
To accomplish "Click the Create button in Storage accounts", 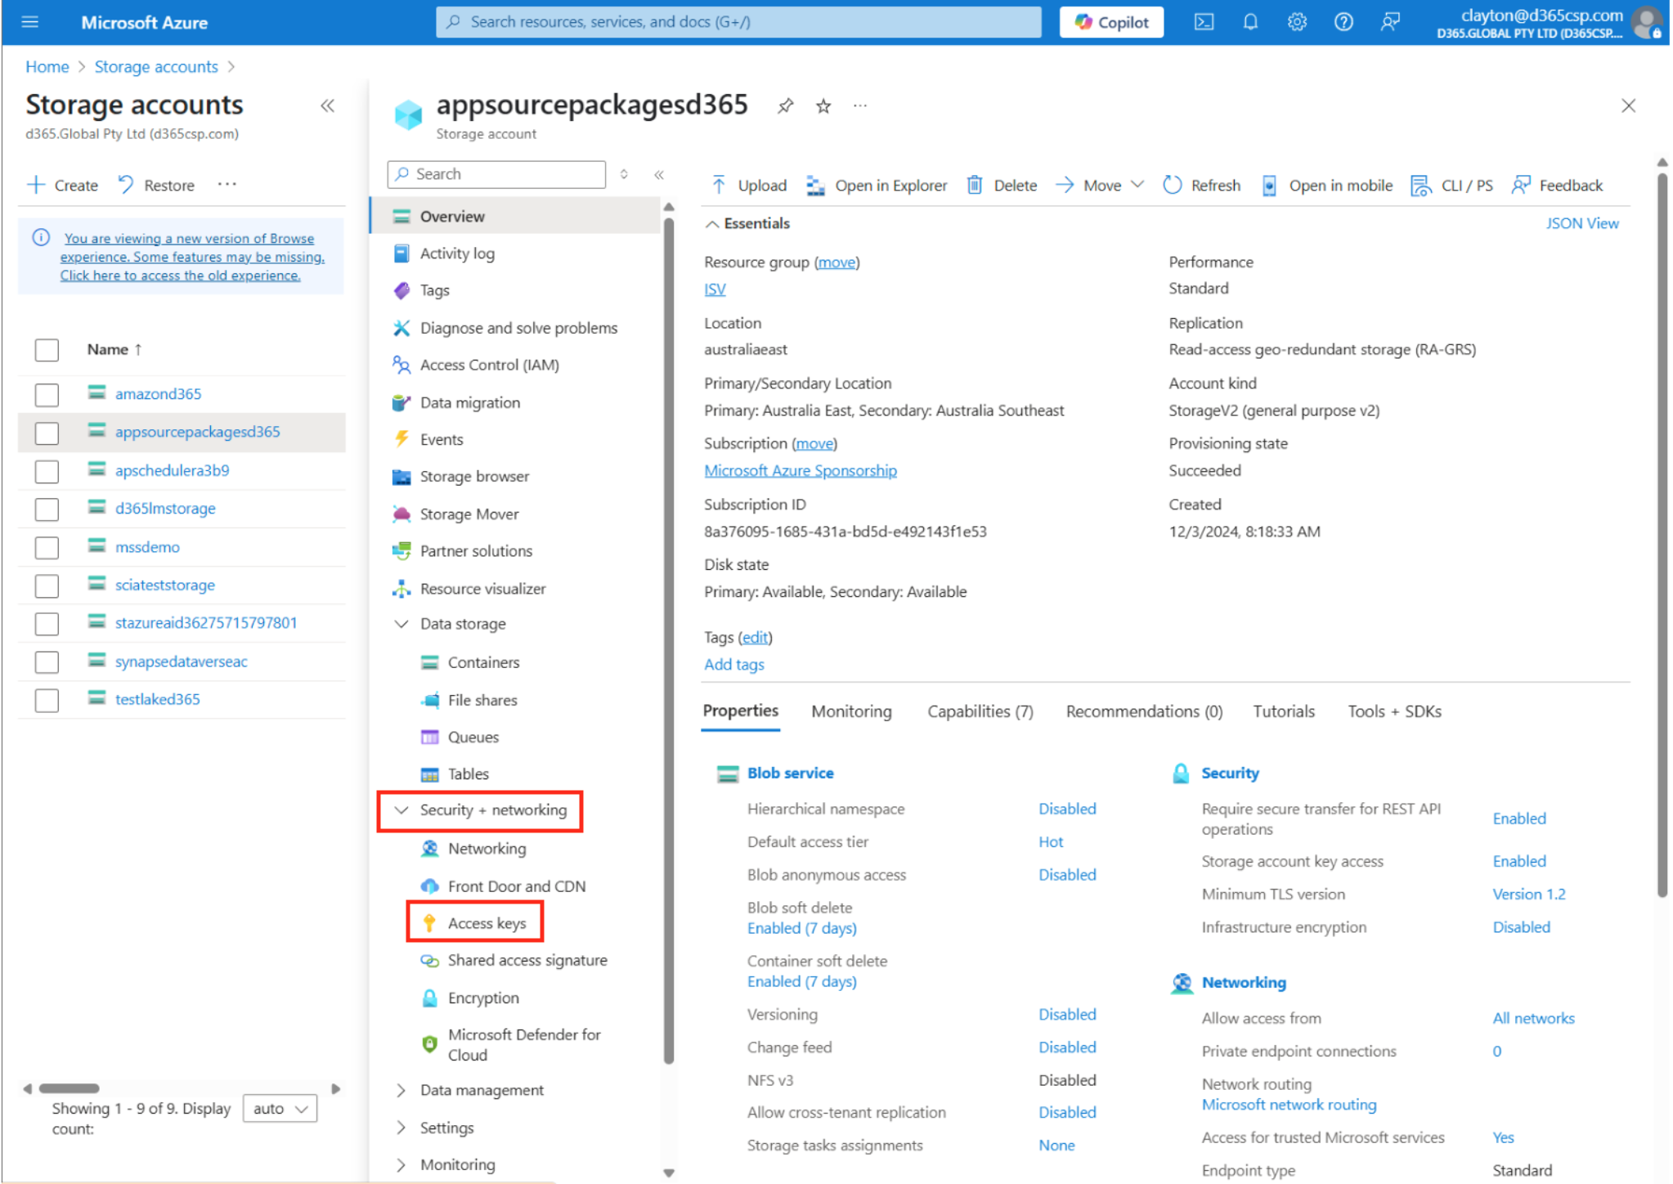I will [x=63, y=186].
